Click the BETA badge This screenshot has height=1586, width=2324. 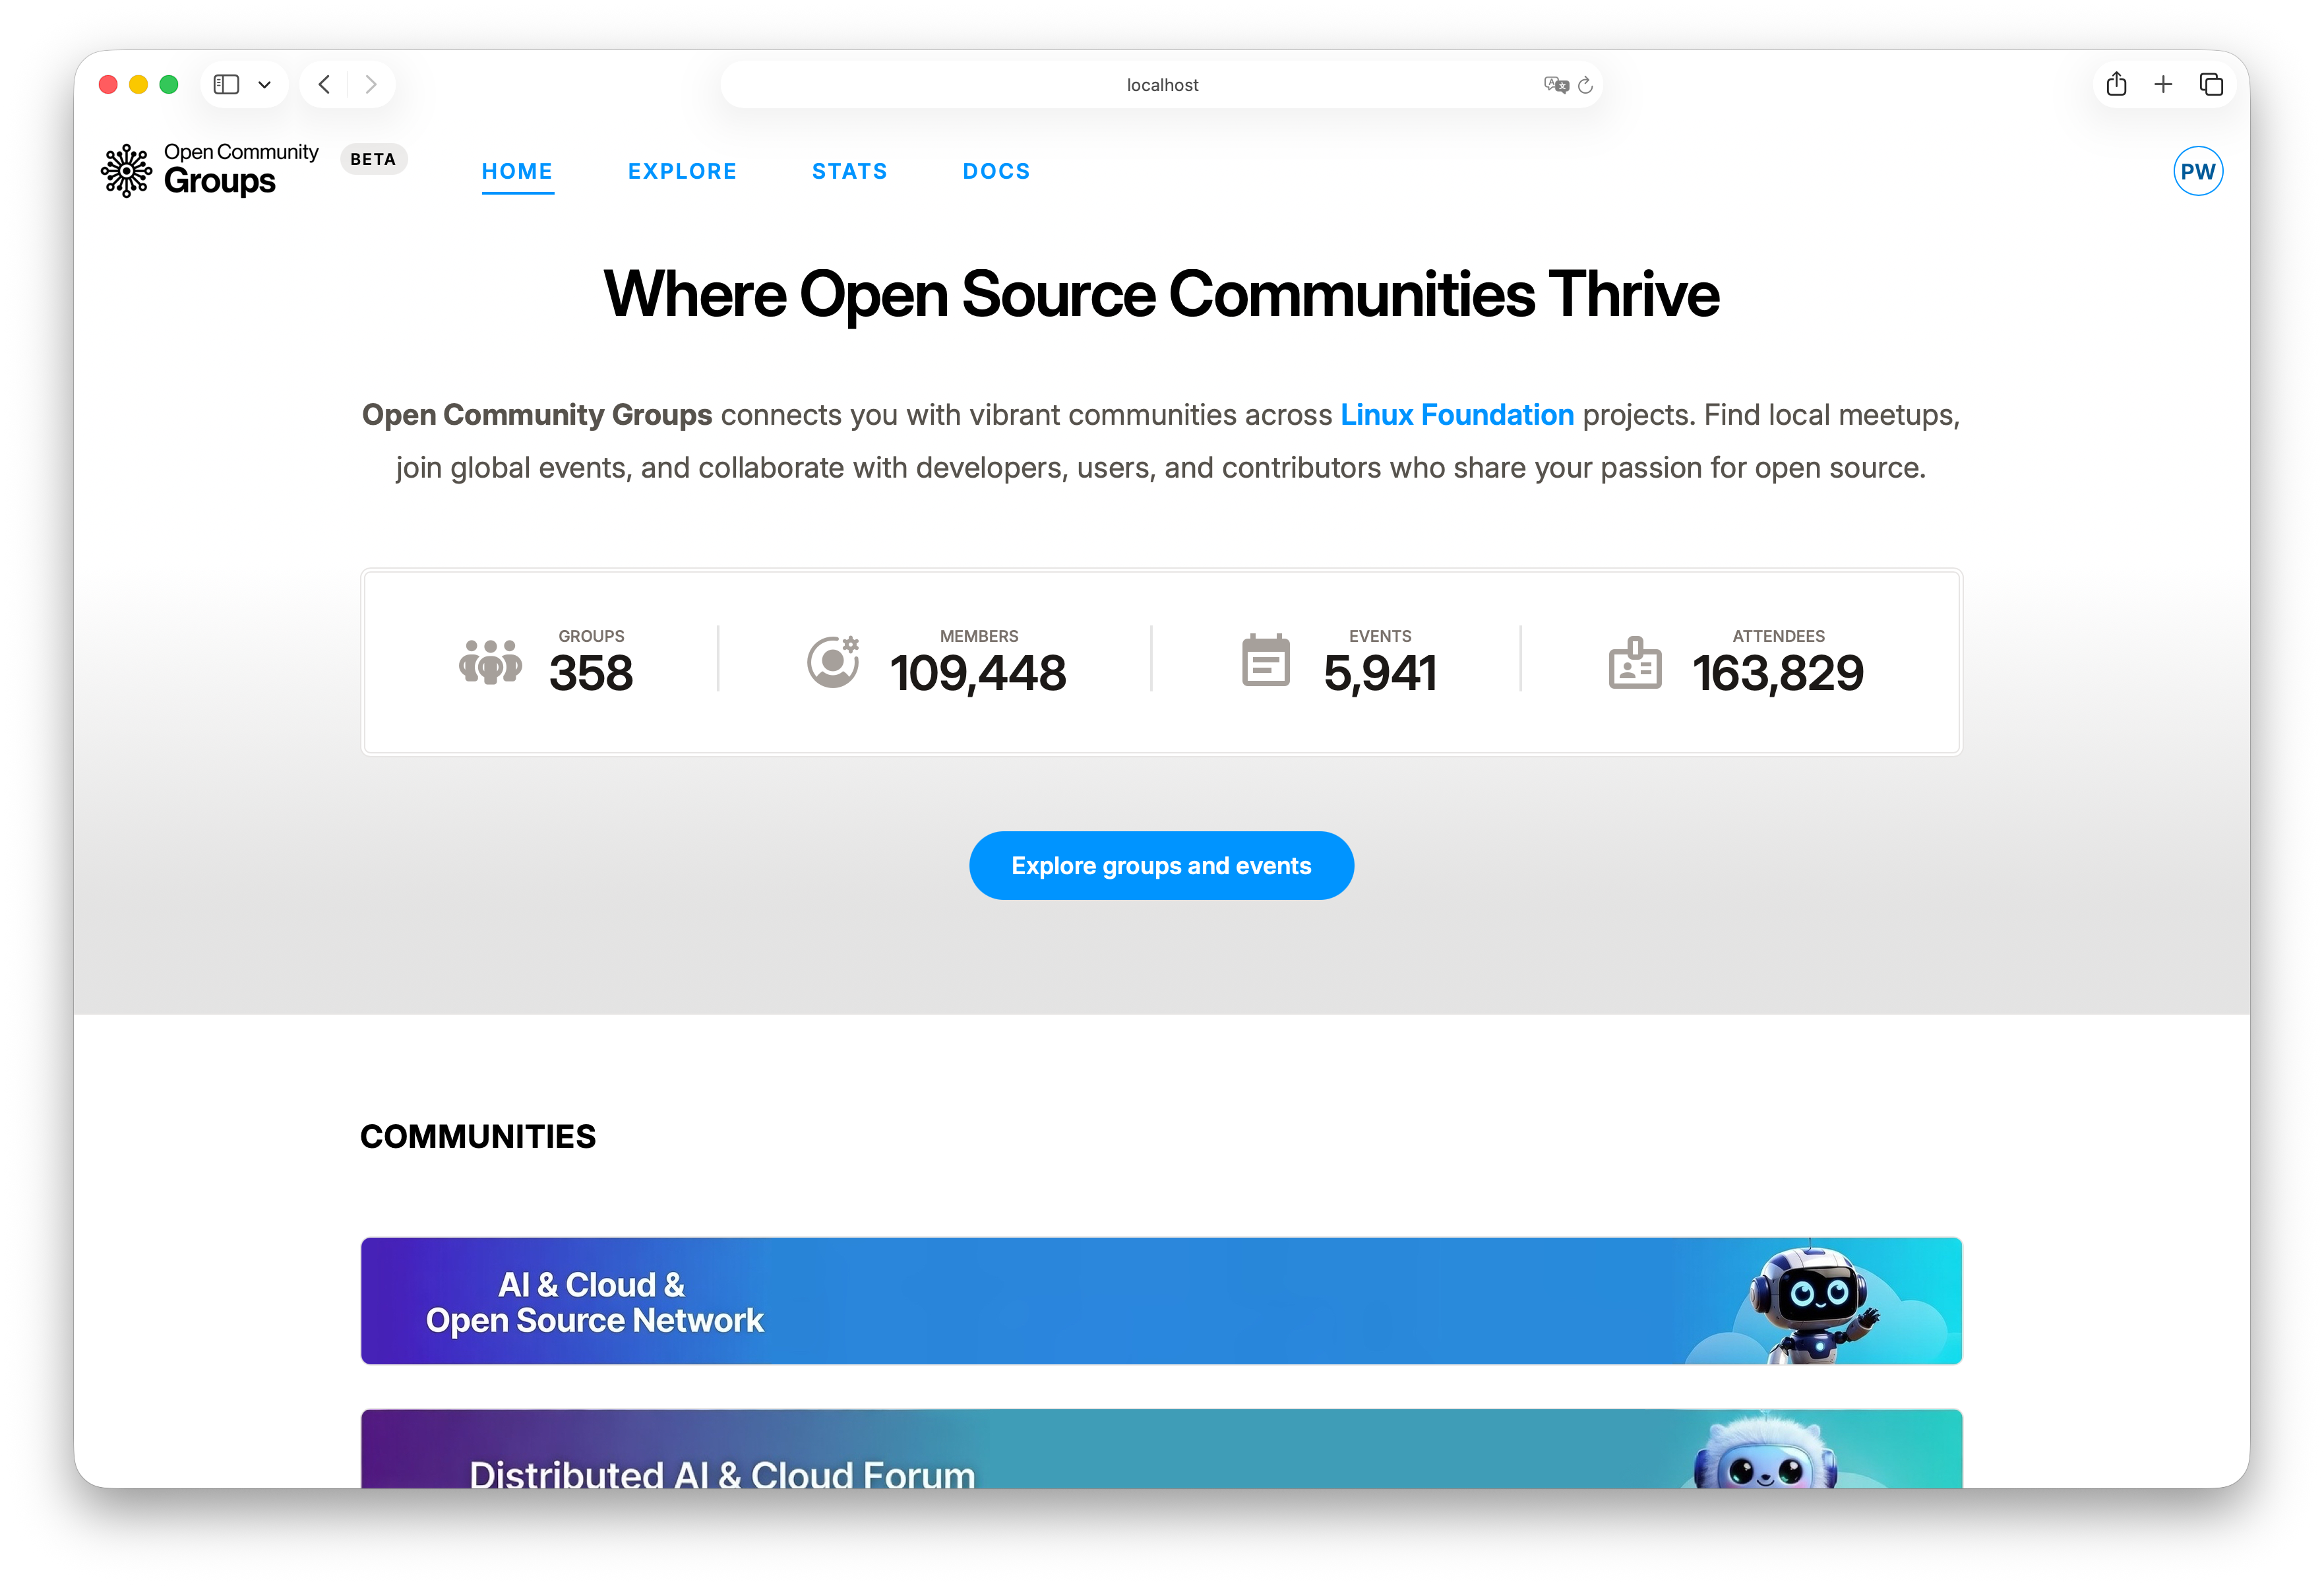click(373, 159)
